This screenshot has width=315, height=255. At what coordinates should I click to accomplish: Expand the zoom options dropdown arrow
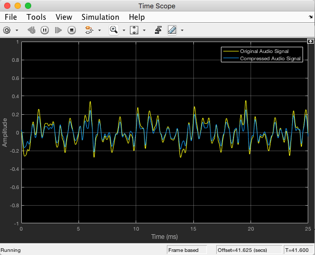(124, 30)
